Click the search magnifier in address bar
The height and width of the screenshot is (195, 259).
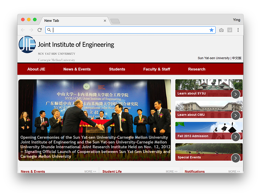click(49, 30)
